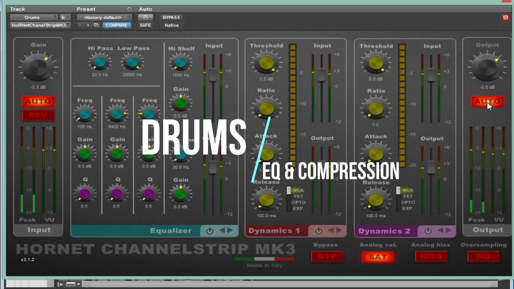The image size is (514, 289).
Task: Click the Q knob under 109 Hz band
Action: tap(85, 193)
